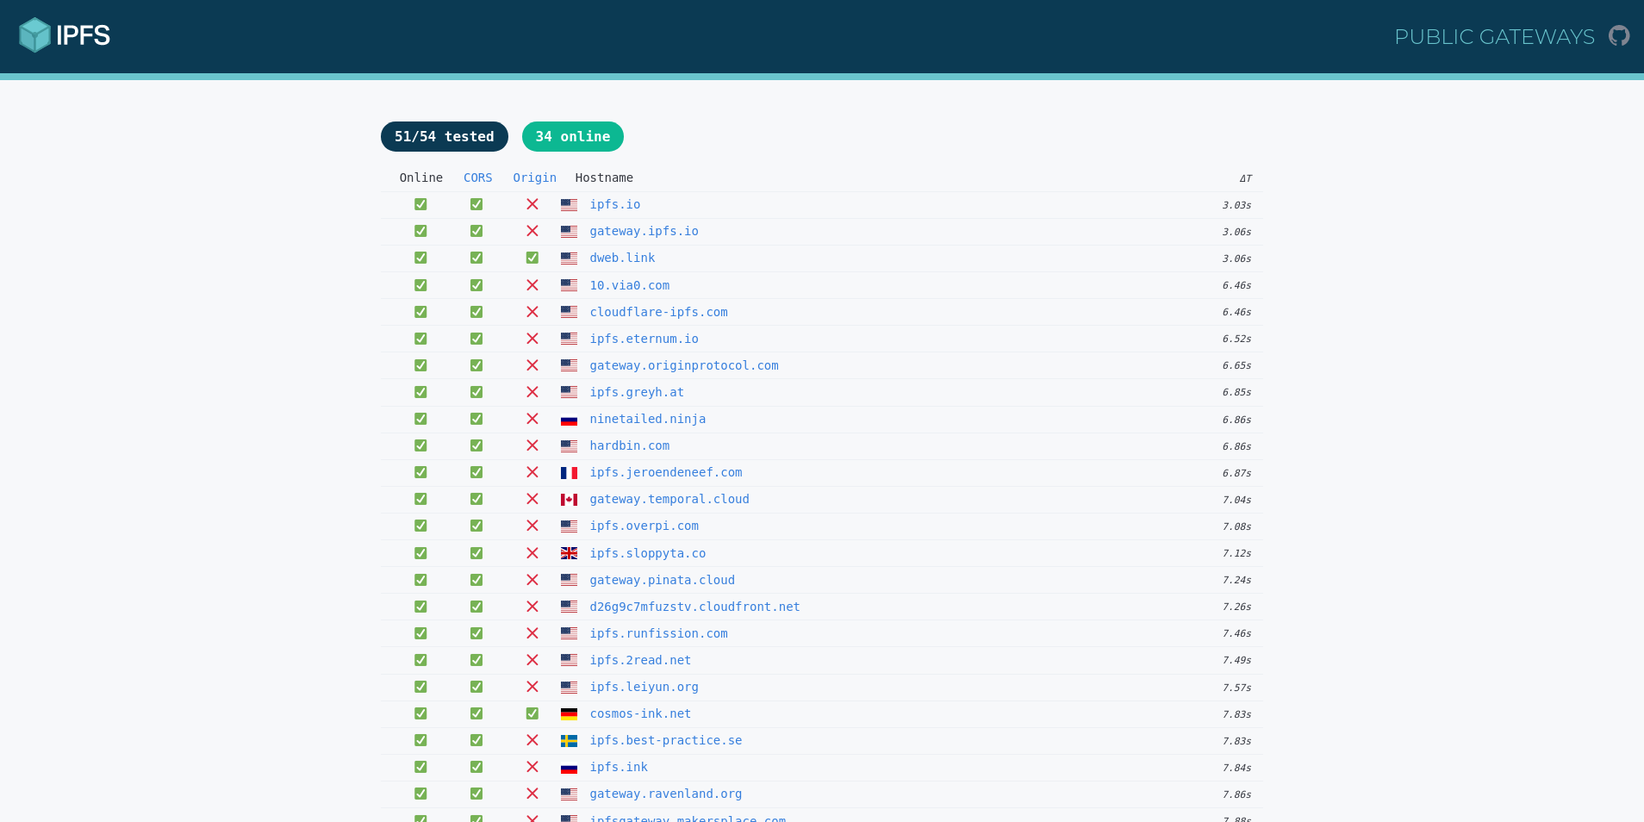Click the Online checkmark for ipfs.io
The width and height of the screenshot is (1644, 822).
[x=420, y=204]
